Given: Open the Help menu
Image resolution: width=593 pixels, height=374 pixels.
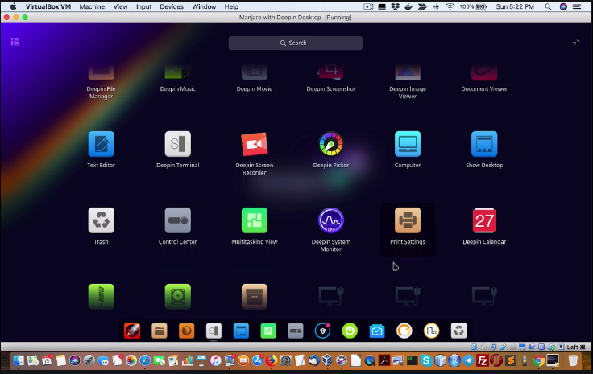Looking at the screenshot, I should pyautogui.click(x=231, y=6).
